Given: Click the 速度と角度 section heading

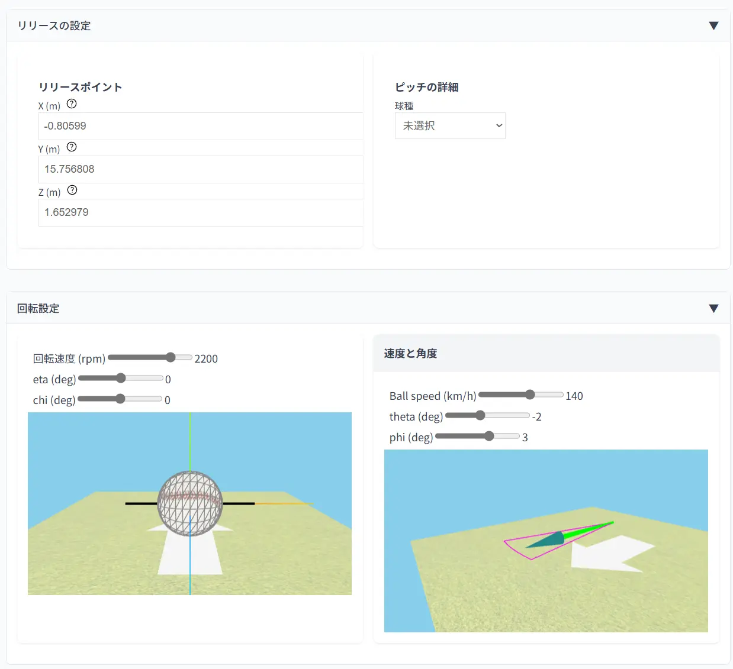Looking at the screenshot, I should 410,353.
